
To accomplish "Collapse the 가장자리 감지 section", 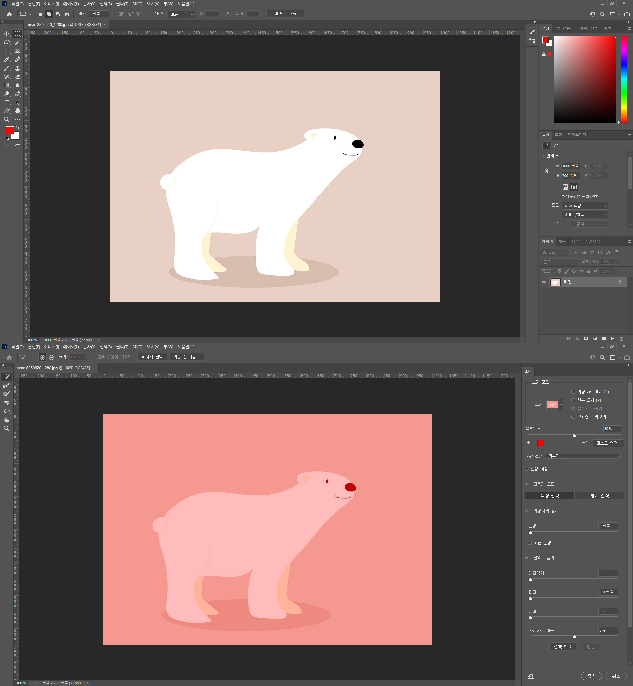I will click(527, 511).
